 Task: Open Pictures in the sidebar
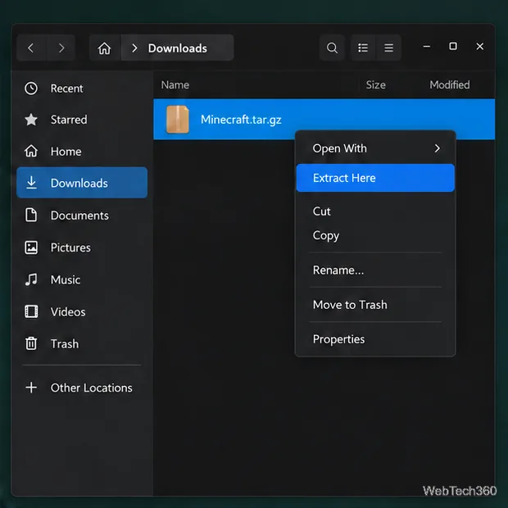tap(70, 247)
